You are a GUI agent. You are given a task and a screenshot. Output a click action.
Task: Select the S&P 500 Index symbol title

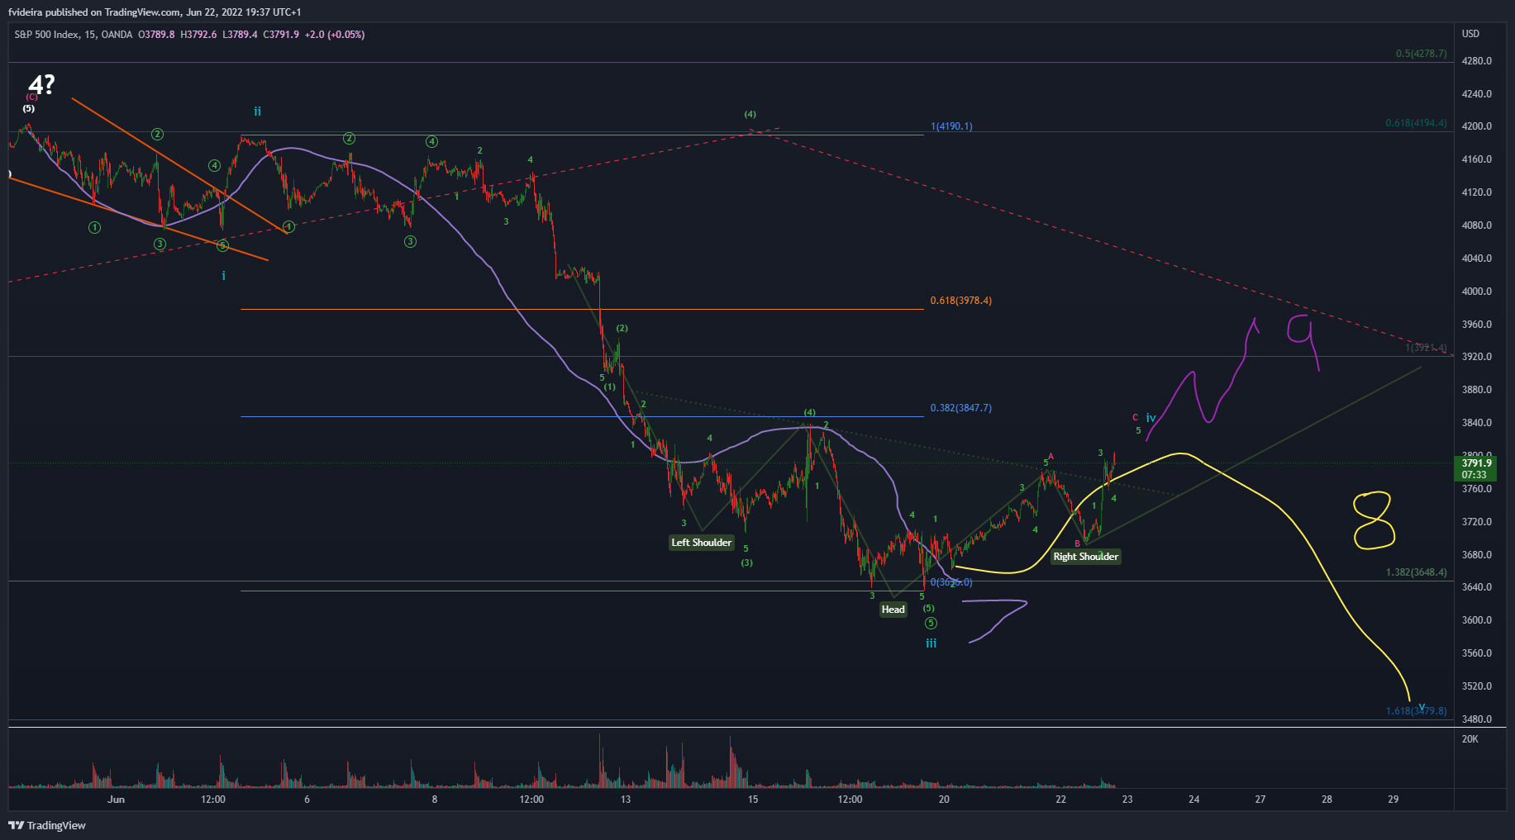pyautogui.click(x=46, y=35)
